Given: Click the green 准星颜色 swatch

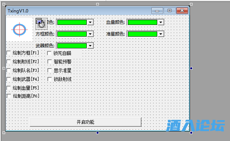Looking at the screenshot, I should pyautogui.click(x=143, y=34).
